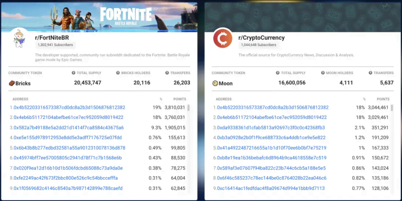Open Bricks address 0x582a7b49188e5a2dd21d1414f7ca8584c43675a6

[68, 128]
